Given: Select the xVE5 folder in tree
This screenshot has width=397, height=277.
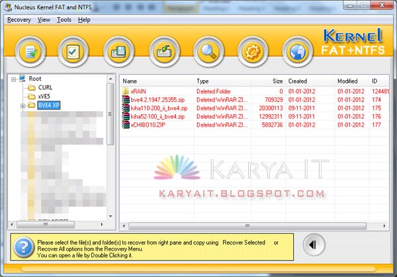Looking at the screenshot, I should point(44,96).
